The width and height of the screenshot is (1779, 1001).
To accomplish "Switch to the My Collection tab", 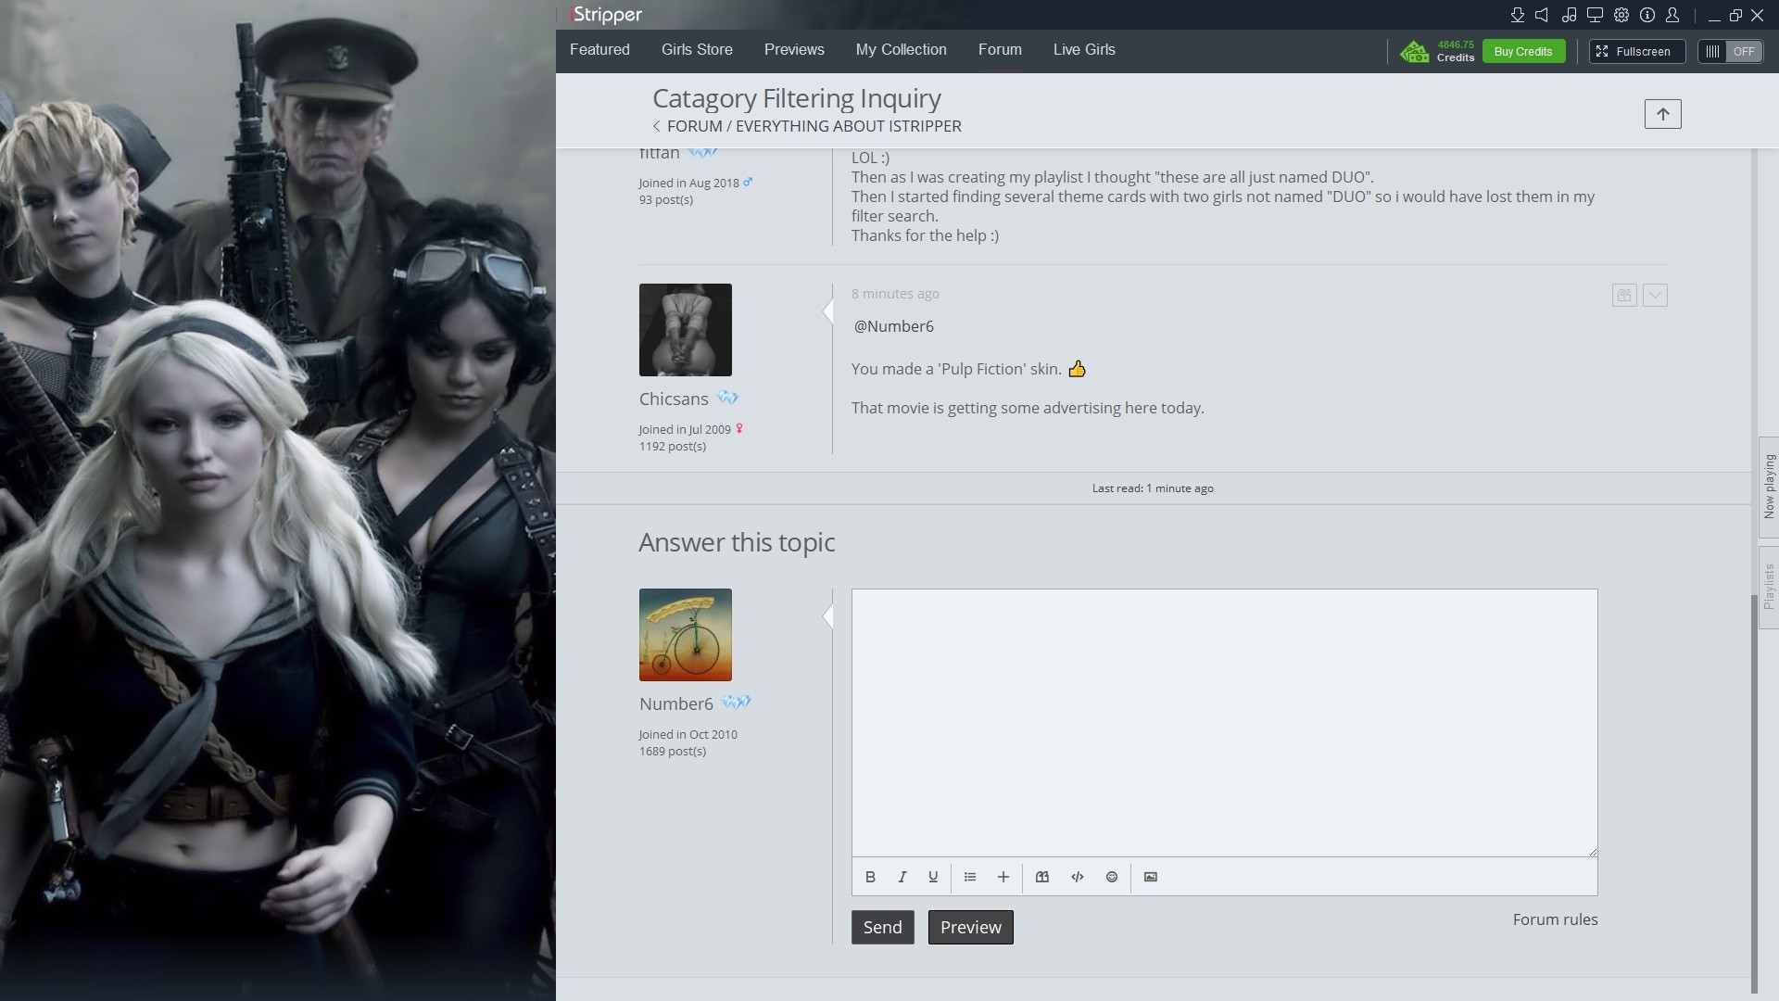I will (x=901, y=50).
